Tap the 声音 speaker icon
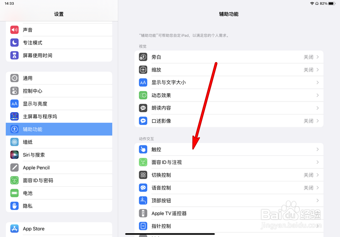The image size is (340, 237). (14, 30)
